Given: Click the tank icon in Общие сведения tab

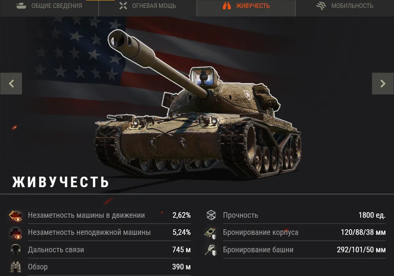Looking at the screenshot, I should click(21, 6).
